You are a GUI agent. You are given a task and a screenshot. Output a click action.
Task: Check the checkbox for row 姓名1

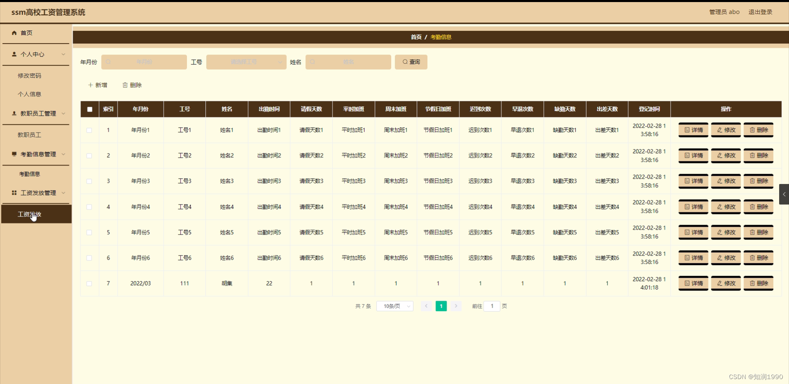pyautogui.click(x=89, y=130)
